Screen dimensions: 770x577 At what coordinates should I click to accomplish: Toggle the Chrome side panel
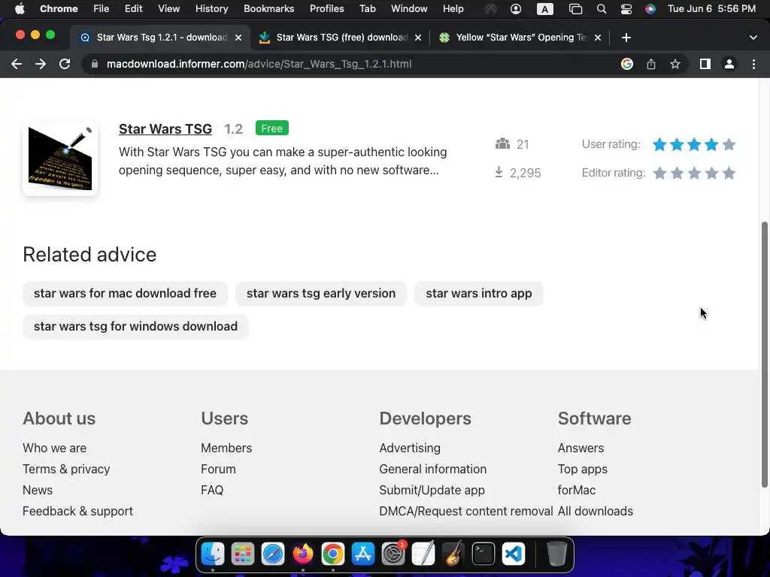point(705,64)
